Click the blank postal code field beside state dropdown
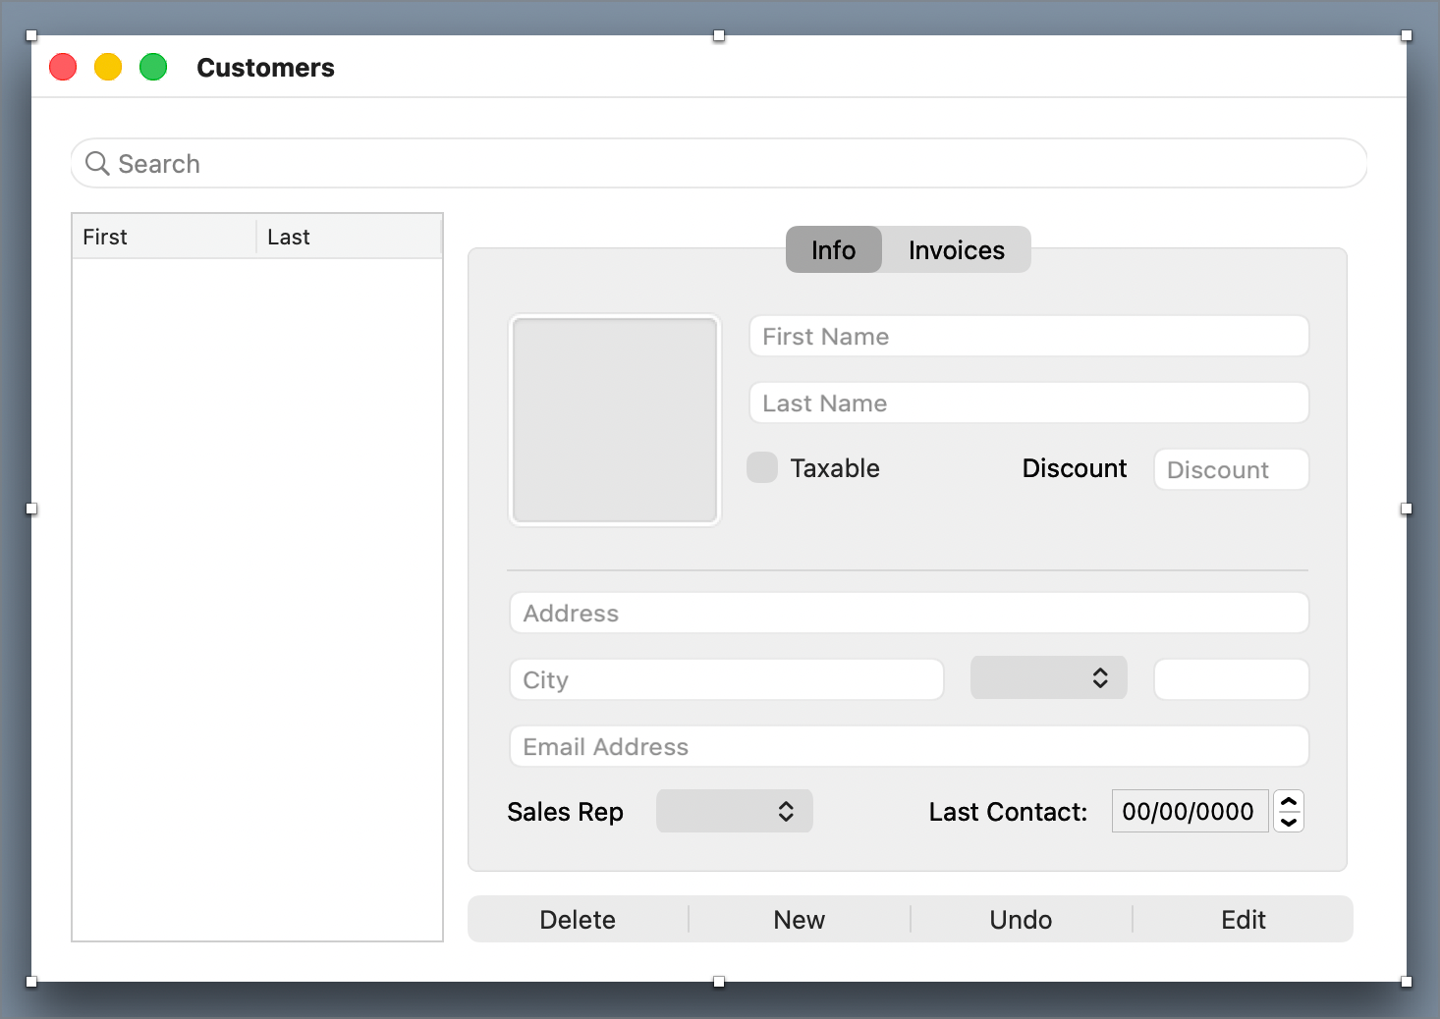1440x1019 pixels. 1232,679
